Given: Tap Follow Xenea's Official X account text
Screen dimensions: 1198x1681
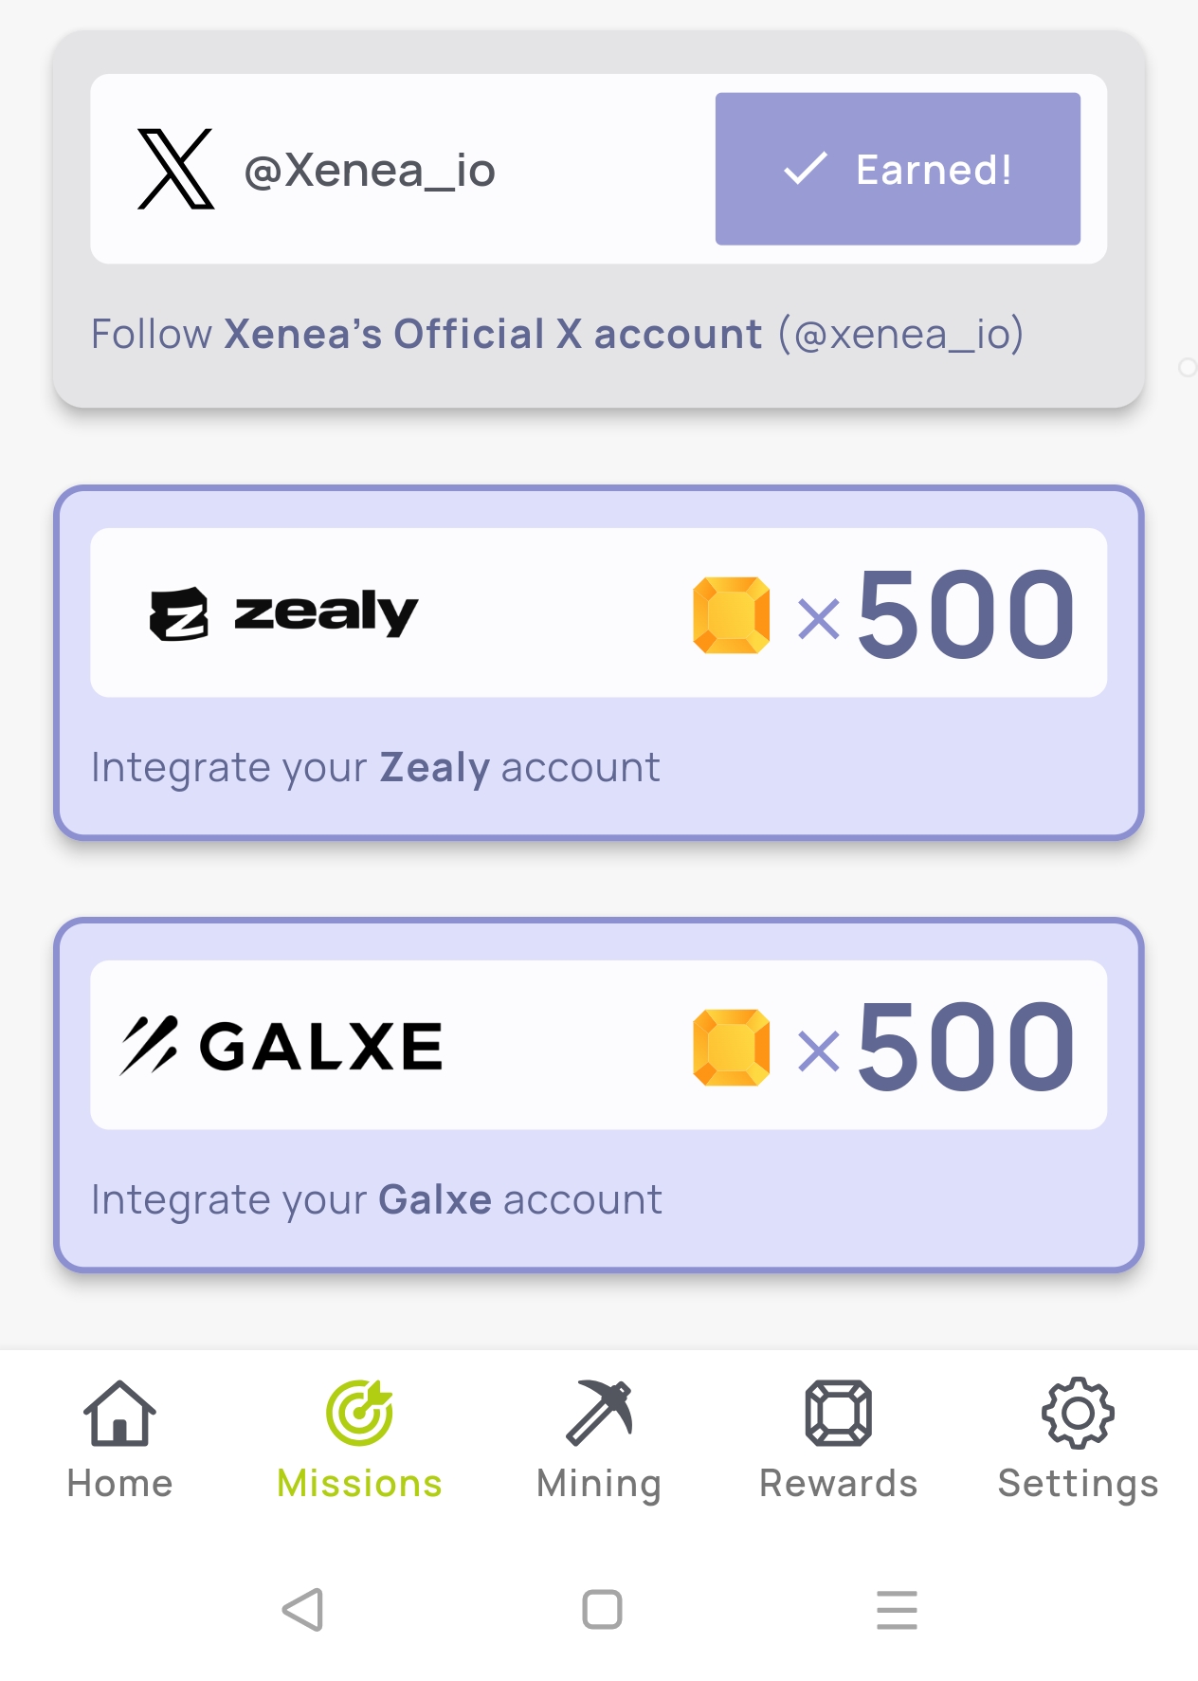Looking at the screenshot, I should pyautogui.click(x=557, y=335).
